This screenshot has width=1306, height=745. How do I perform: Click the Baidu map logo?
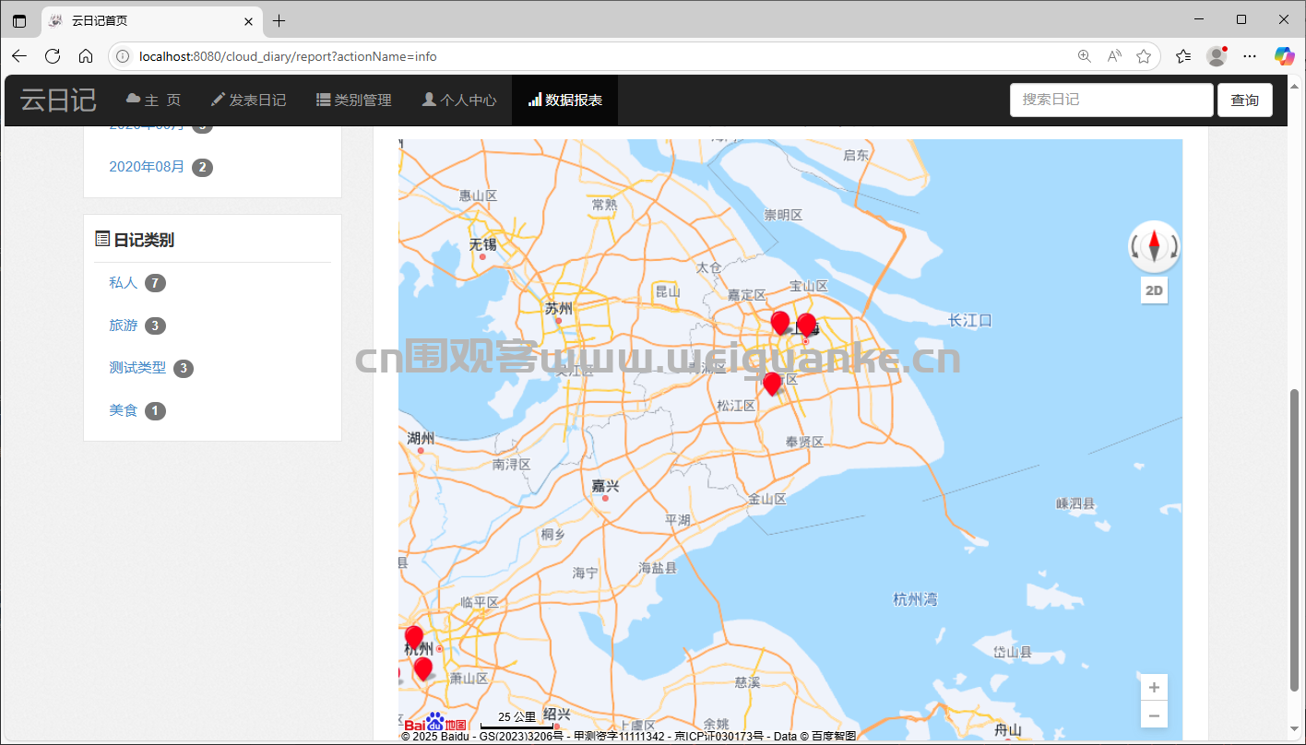point(435,722)
